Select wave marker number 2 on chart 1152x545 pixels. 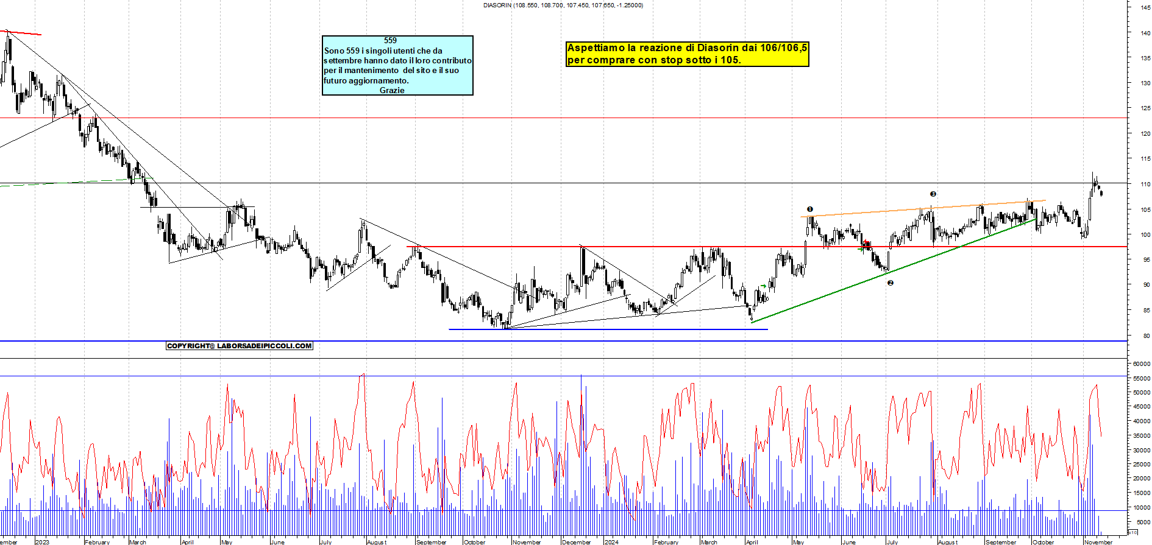(891, 283)
